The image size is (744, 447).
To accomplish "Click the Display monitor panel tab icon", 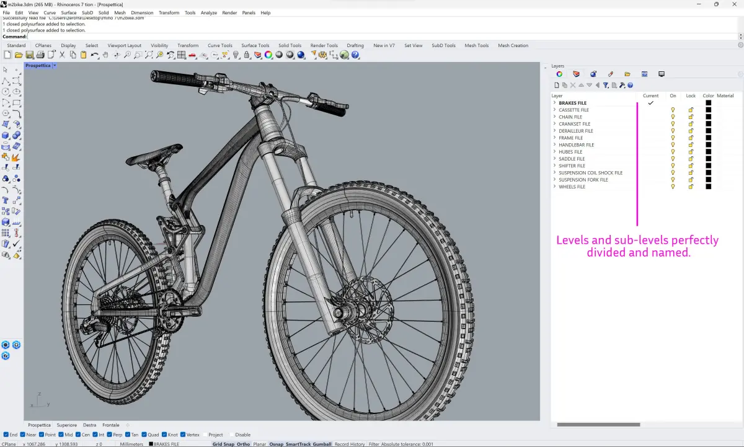I will tap(661, 74).
